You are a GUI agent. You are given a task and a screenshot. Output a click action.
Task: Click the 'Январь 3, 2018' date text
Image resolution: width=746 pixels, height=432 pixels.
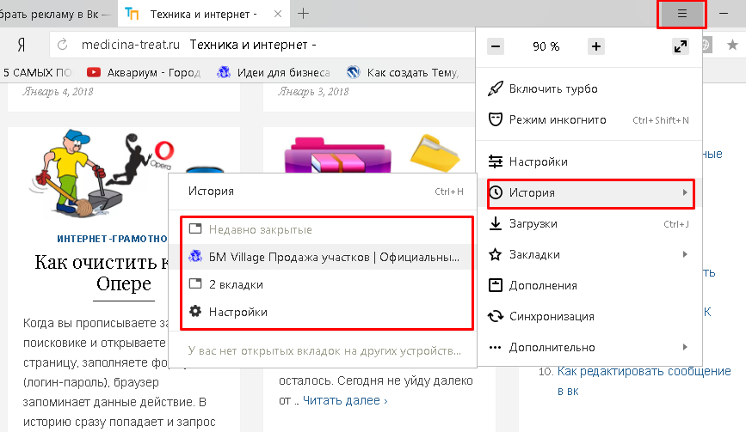pyautogui.click(x=313, y=92)
